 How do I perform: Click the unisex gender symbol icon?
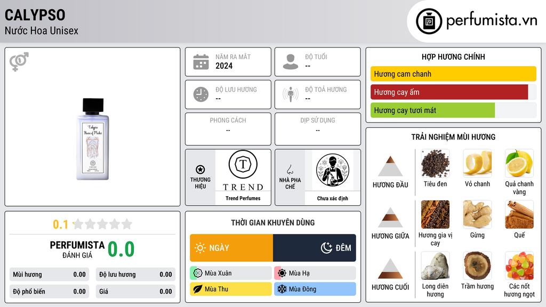point(19,62)
